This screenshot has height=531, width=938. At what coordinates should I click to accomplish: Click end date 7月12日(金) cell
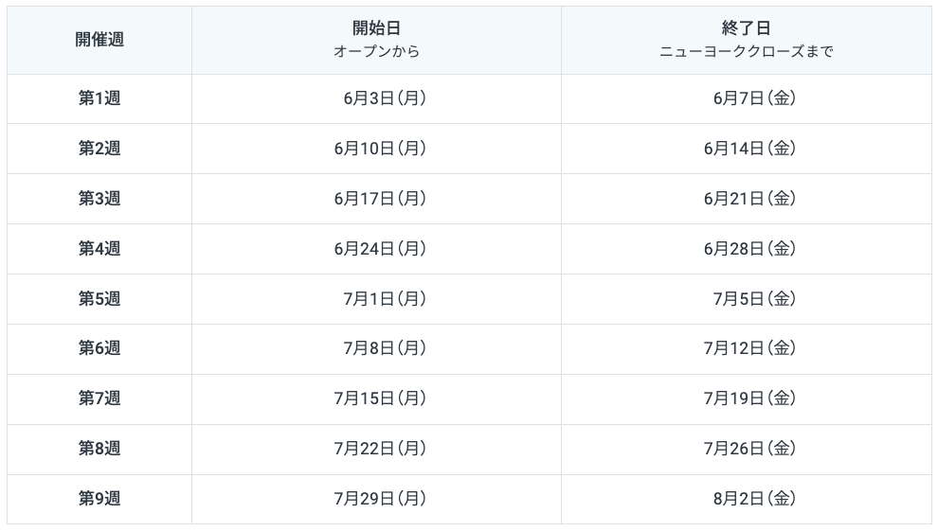(749, 348)
